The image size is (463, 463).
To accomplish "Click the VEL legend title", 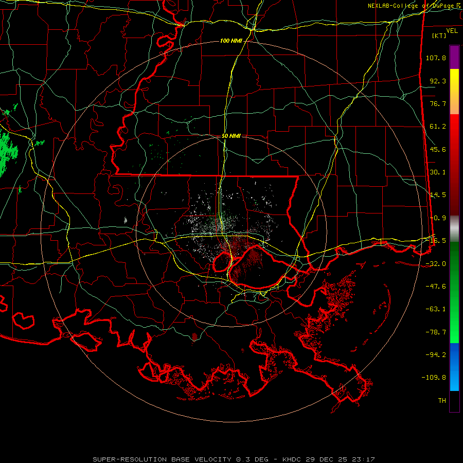I will [x=452, y=31].
